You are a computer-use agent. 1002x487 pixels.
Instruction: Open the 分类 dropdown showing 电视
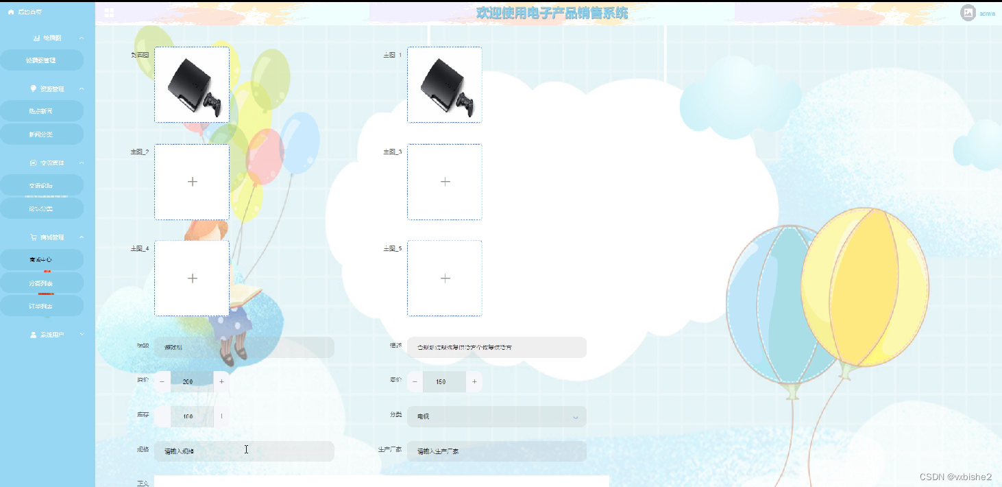(x=497, y=416)
